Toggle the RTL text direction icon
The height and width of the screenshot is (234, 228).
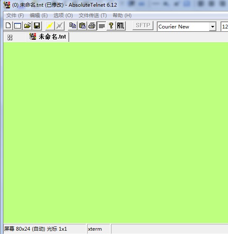121,26
